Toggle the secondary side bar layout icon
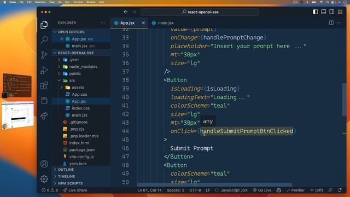Image resolution: width=350 pixels, height=197 pixels. tap(332, 12)
